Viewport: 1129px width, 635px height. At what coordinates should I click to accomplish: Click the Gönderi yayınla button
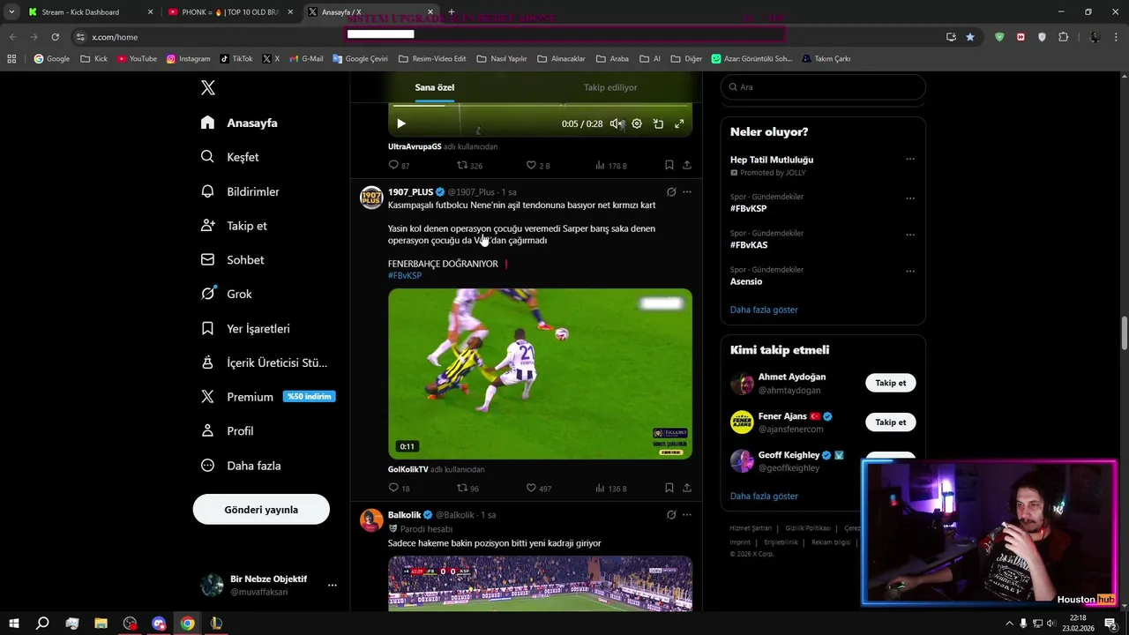click(x=261, y=510)
